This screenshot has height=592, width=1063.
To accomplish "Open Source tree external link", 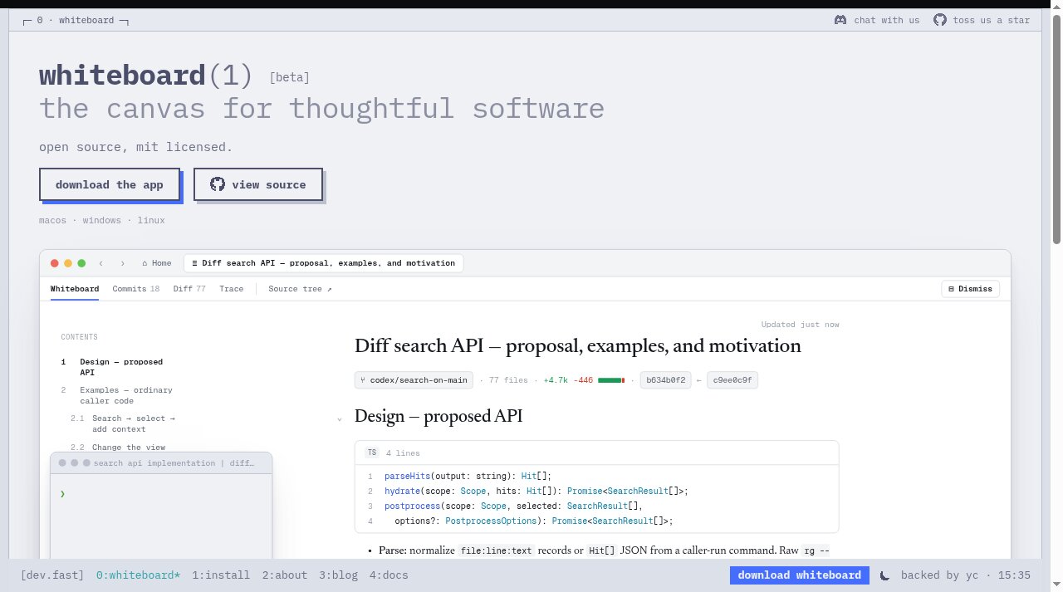I will tap(300, 289).
